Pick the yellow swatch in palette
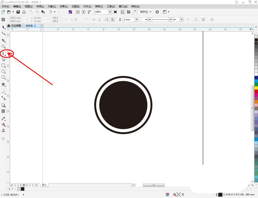This screenshot has width=258, height=198. tap(256, 88)
